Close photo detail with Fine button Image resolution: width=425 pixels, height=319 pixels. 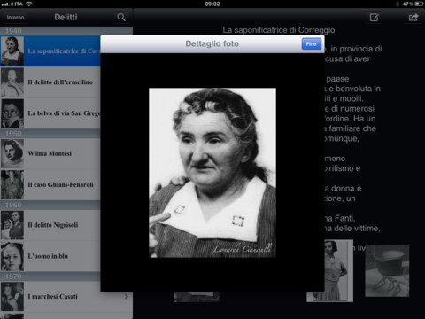[x=312, y=44]
